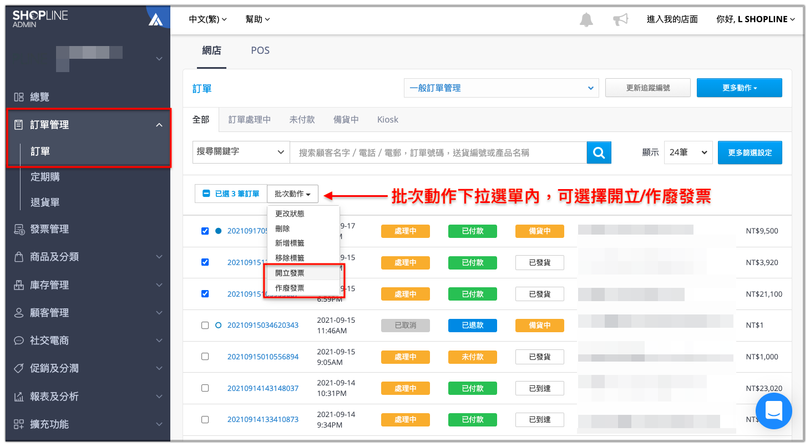Open the 未付款 tab

(x=302, y=119)
